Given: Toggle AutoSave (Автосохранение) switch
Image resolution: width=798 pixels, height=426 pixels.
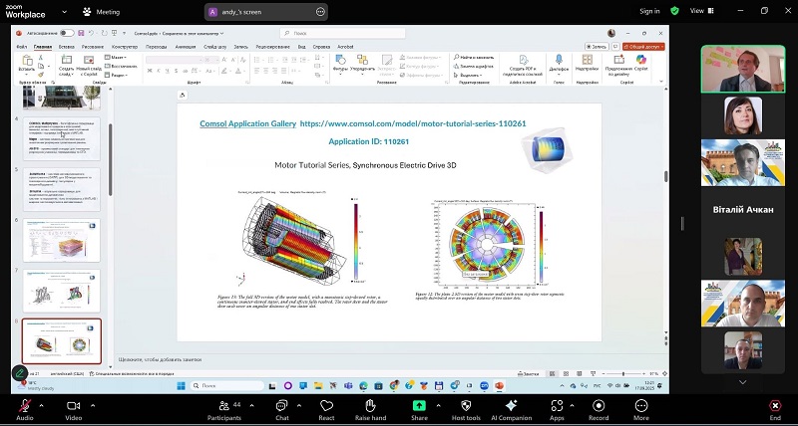Looking at the screenshot, I should point(67,33).
